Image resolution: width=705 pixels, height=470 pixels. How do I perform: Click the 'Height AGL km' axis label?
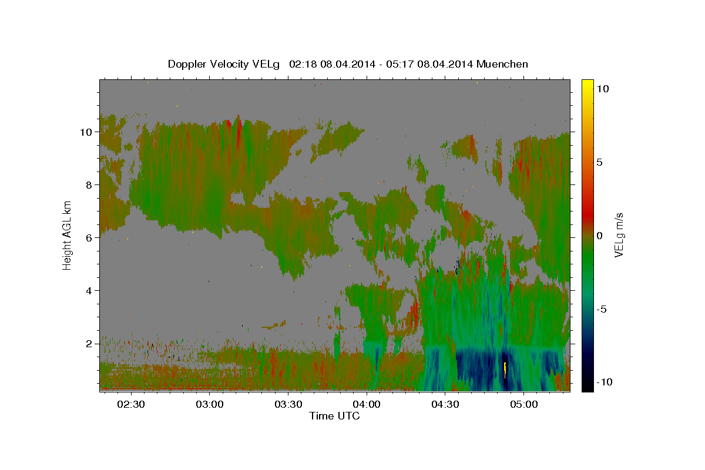[x=67, y=234]
